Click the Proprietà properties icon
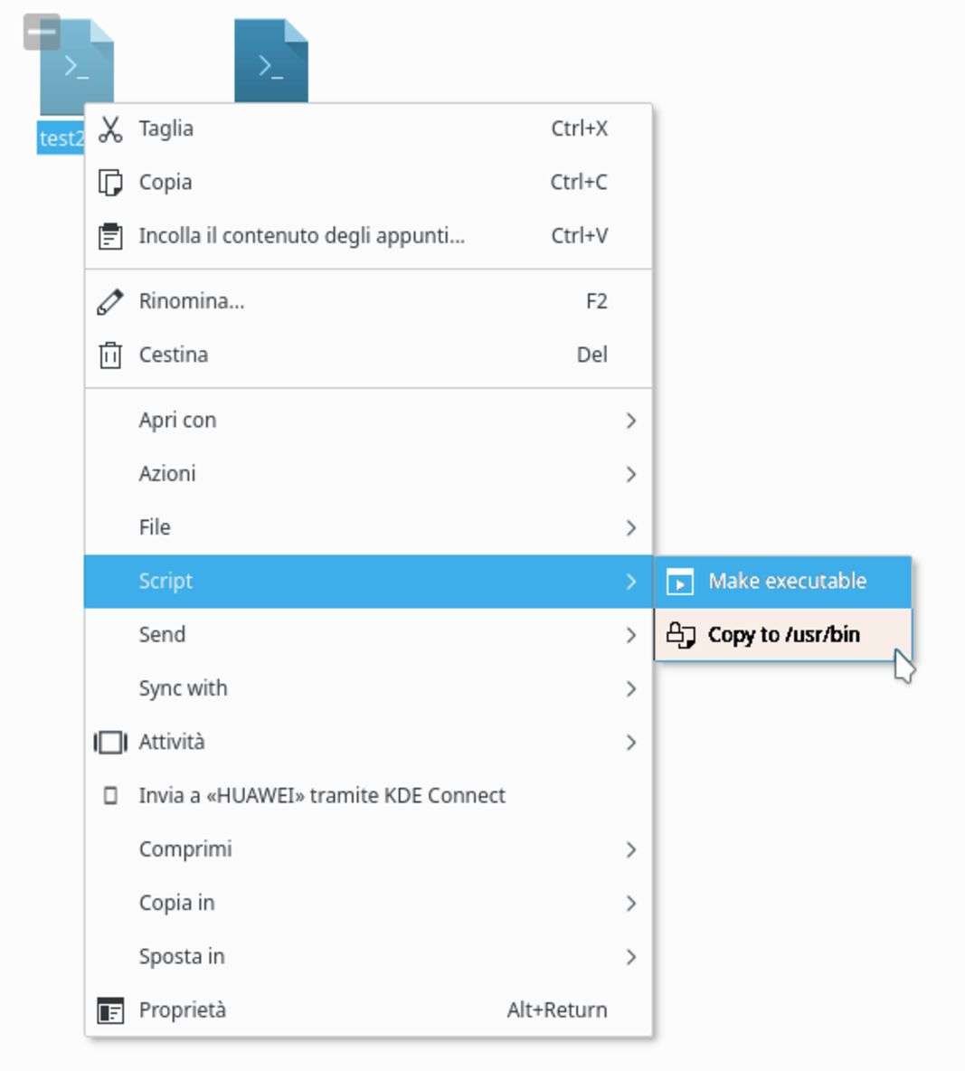Screen dimensions: 965x1071 pos(110,1010)
